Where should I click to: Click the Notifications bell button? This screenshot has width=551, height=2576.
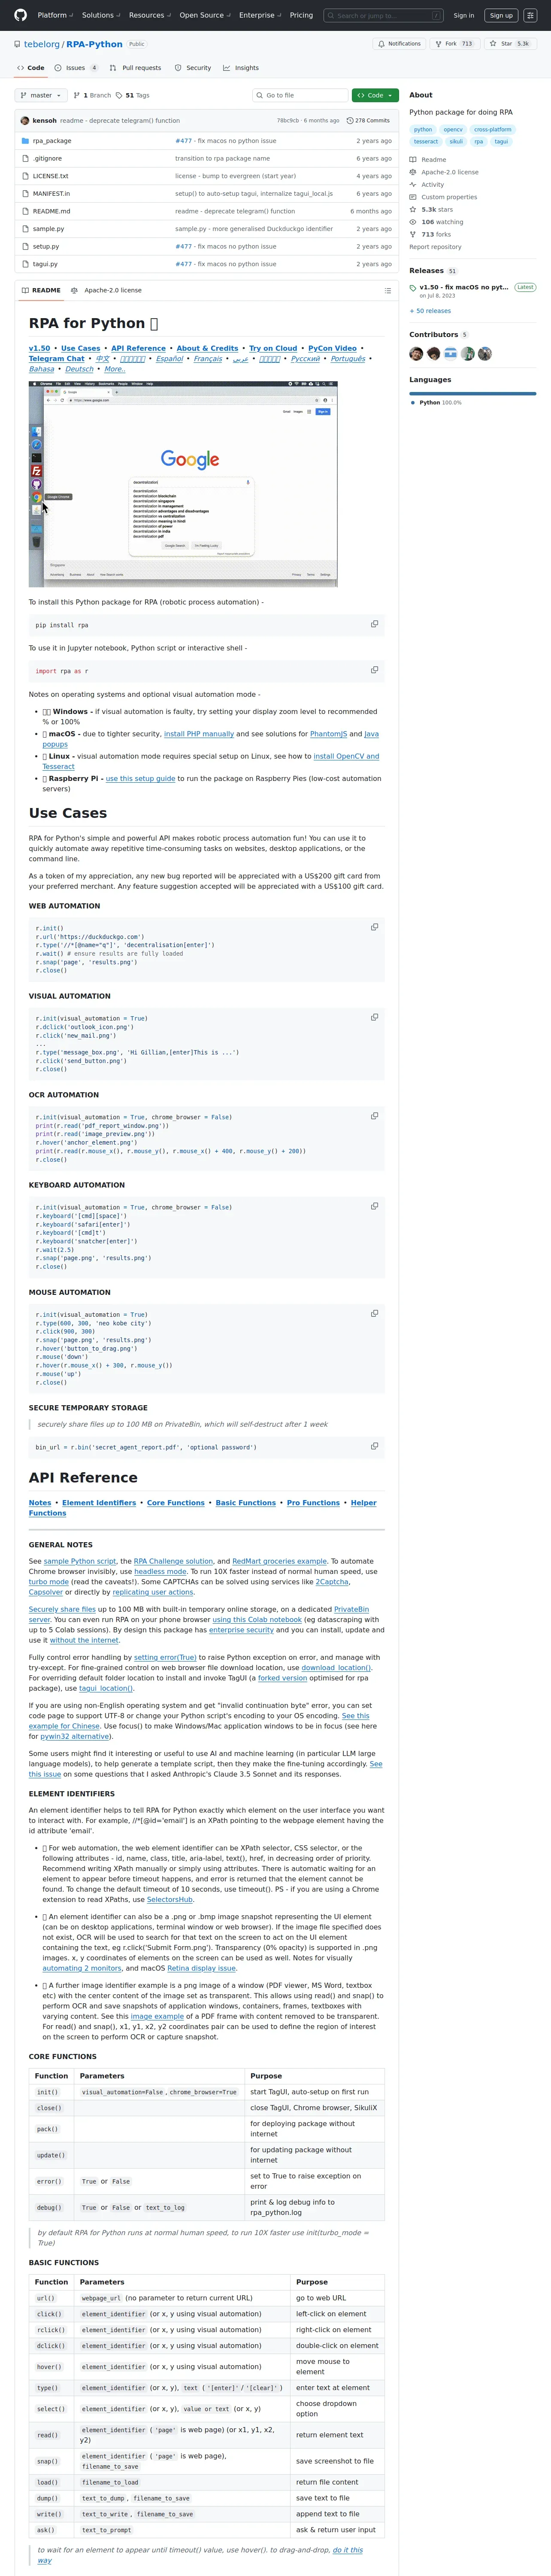399,44
